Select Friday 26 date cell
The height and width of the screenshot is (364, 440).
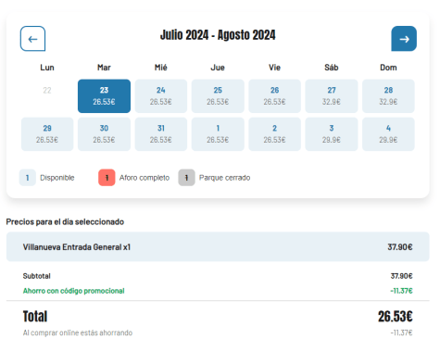[274, 96]
